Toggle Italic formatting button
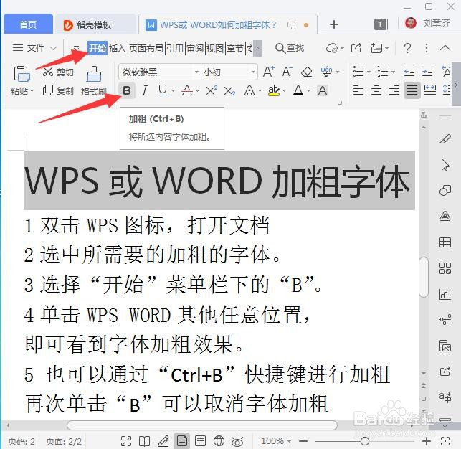Image resolution: width=461 pixels, height=449 pixels. tap(144, 90)
